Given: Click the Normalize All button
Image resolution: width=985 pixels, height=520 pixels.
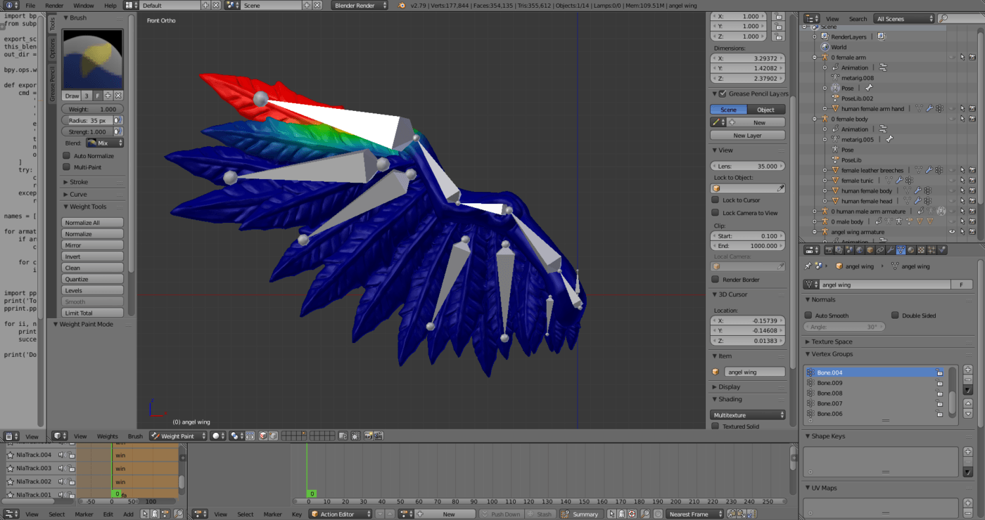Looking at the screenshot, I should (93, 223).
